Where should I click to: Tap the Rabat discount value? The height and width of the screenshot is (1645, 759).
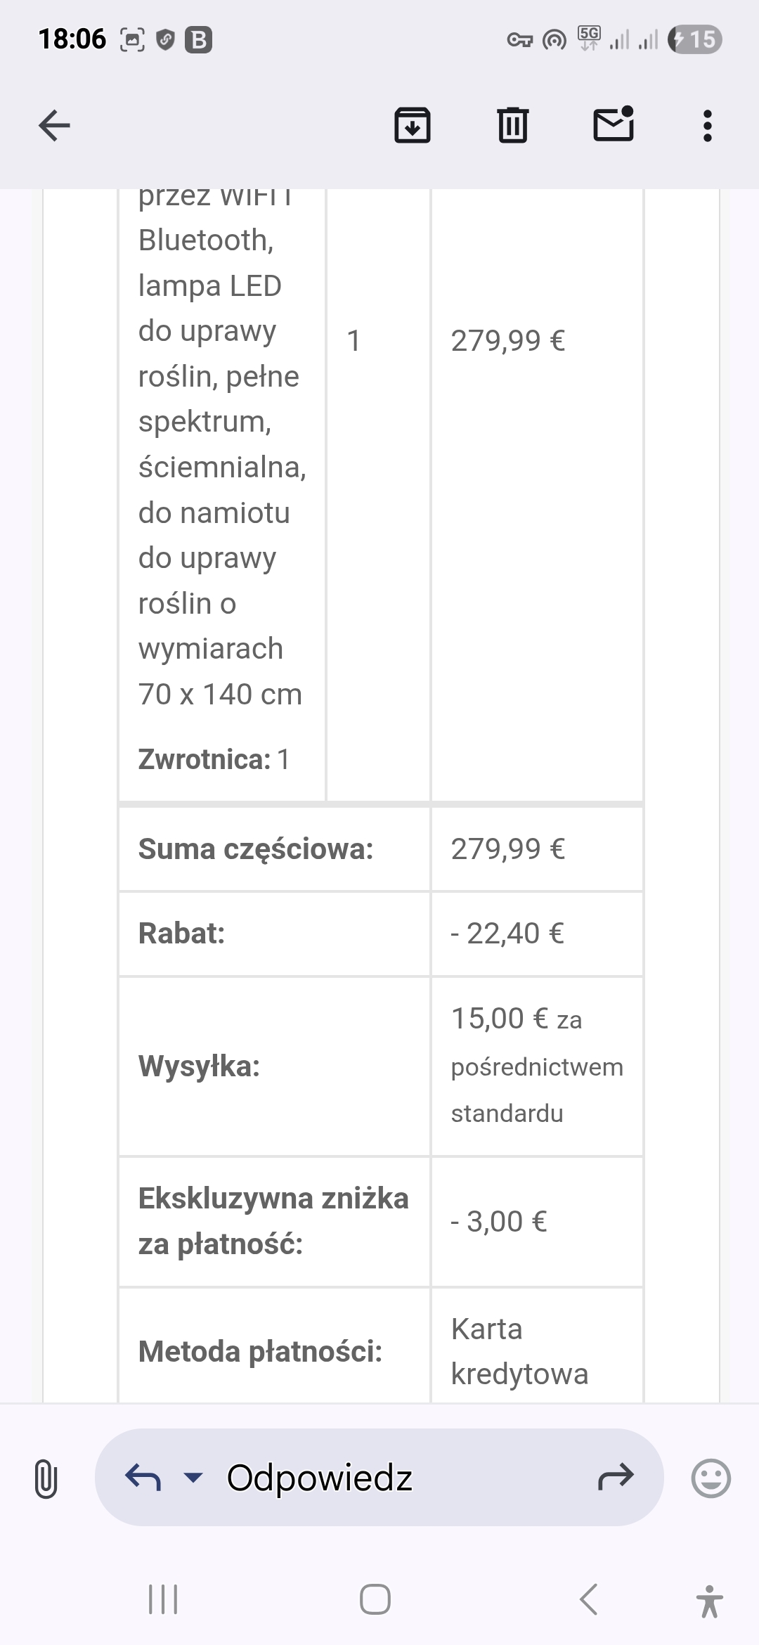507,934
